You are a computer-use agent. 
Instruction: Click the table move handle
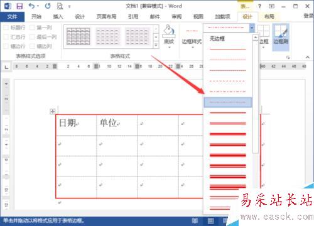coord(53,111)
